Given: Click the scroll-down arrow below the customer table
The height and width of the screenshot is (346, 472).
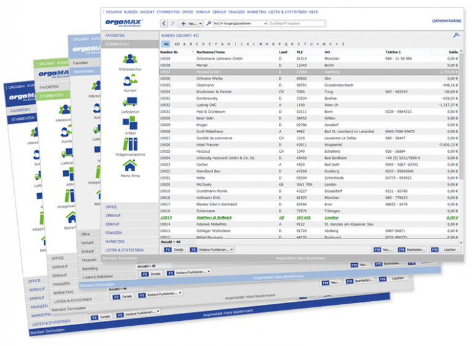Looking at the screenshot, I should [x=461, y=242].
